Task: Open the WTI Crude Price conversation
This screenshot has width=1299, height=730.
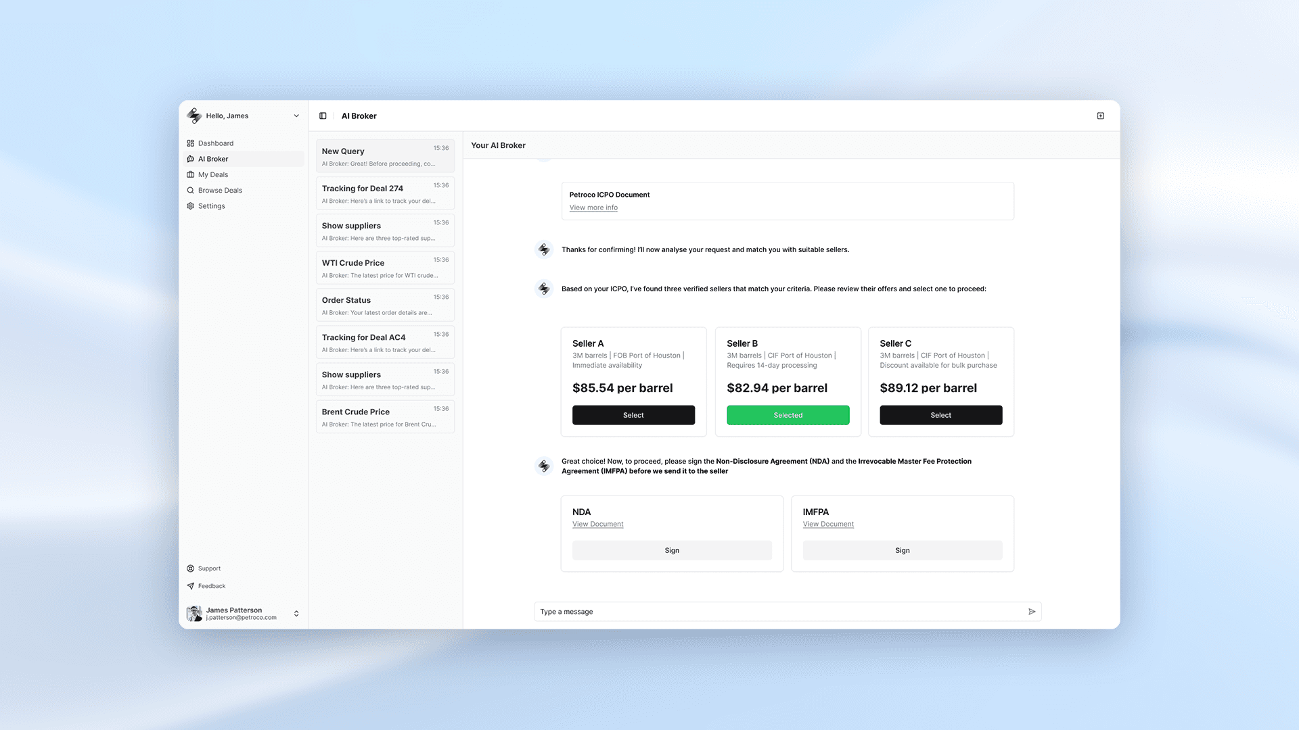Action: (384, 268)
